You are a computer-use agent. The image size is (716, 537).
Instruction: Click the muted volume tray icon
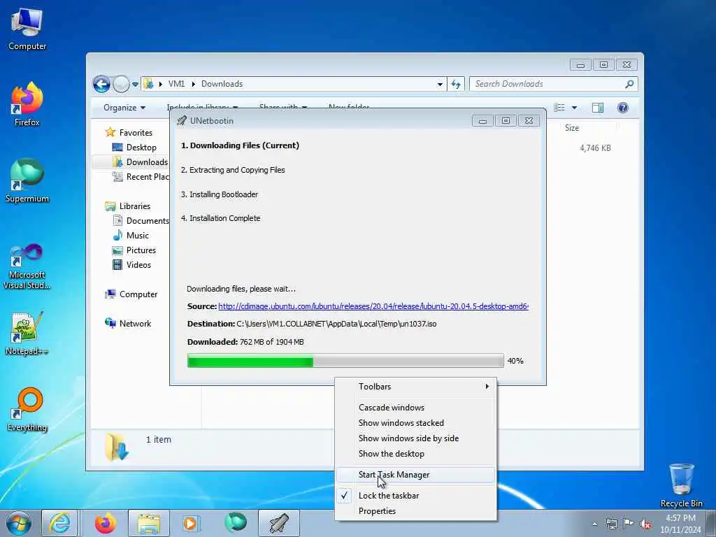tap(645, 524)
